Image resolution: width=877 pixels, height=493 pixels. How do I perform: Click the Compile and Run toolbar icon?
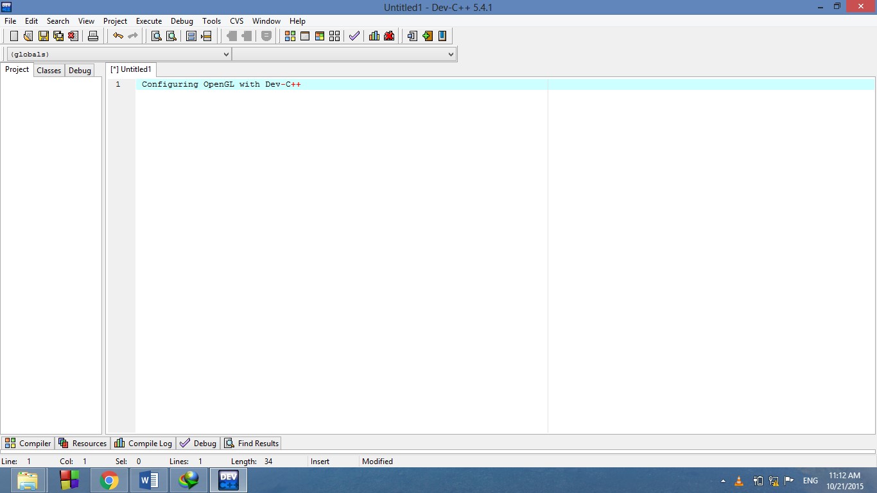pos(320,36)
